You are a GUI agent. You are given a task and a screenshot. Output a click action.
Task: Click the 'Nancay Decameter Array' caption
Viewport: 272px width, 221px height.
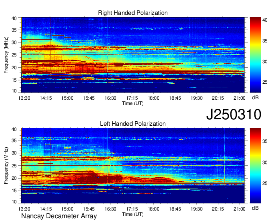59,216
